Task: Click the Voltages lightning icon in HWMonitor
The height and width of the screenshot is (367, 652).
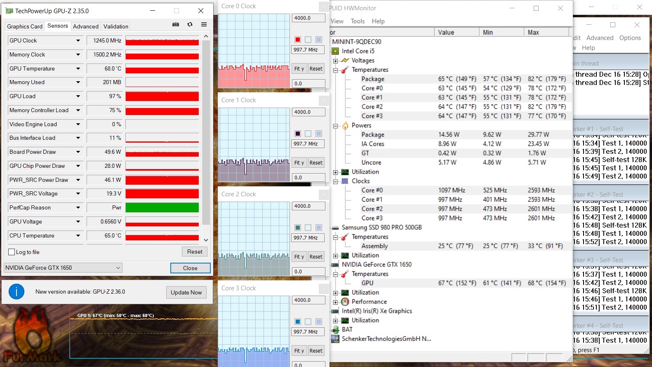Action: coord(345,60)
